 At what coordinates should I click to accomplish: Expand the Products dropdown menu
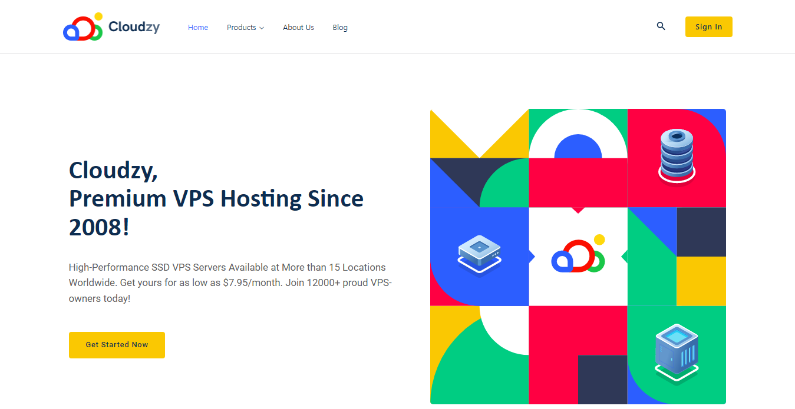(x=245, y=27)
